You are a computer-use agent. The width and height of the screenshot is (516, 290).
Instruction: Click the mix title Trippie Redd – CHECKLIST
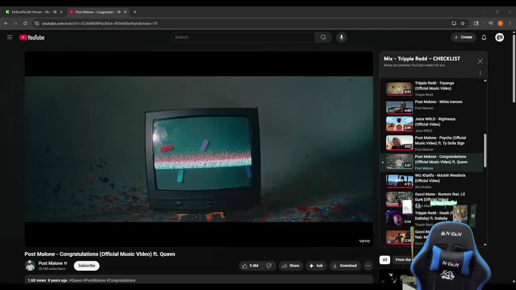point(422,59)
